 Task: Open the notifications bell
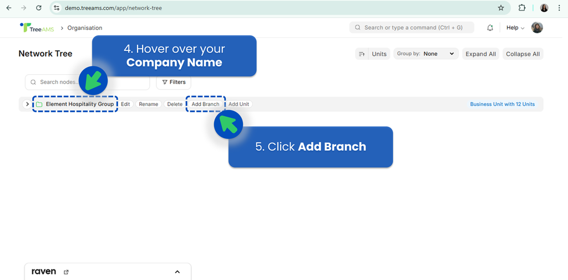point(490,28)
